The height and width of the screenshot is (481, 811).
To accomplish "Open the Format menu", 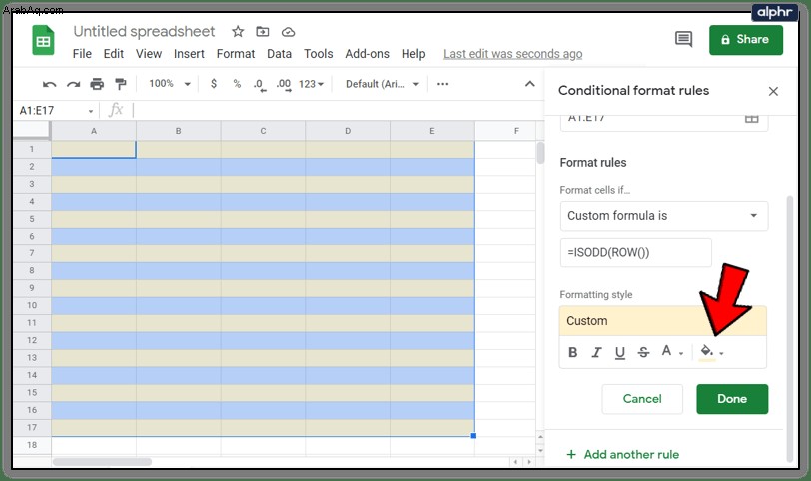I will [236, 54].
